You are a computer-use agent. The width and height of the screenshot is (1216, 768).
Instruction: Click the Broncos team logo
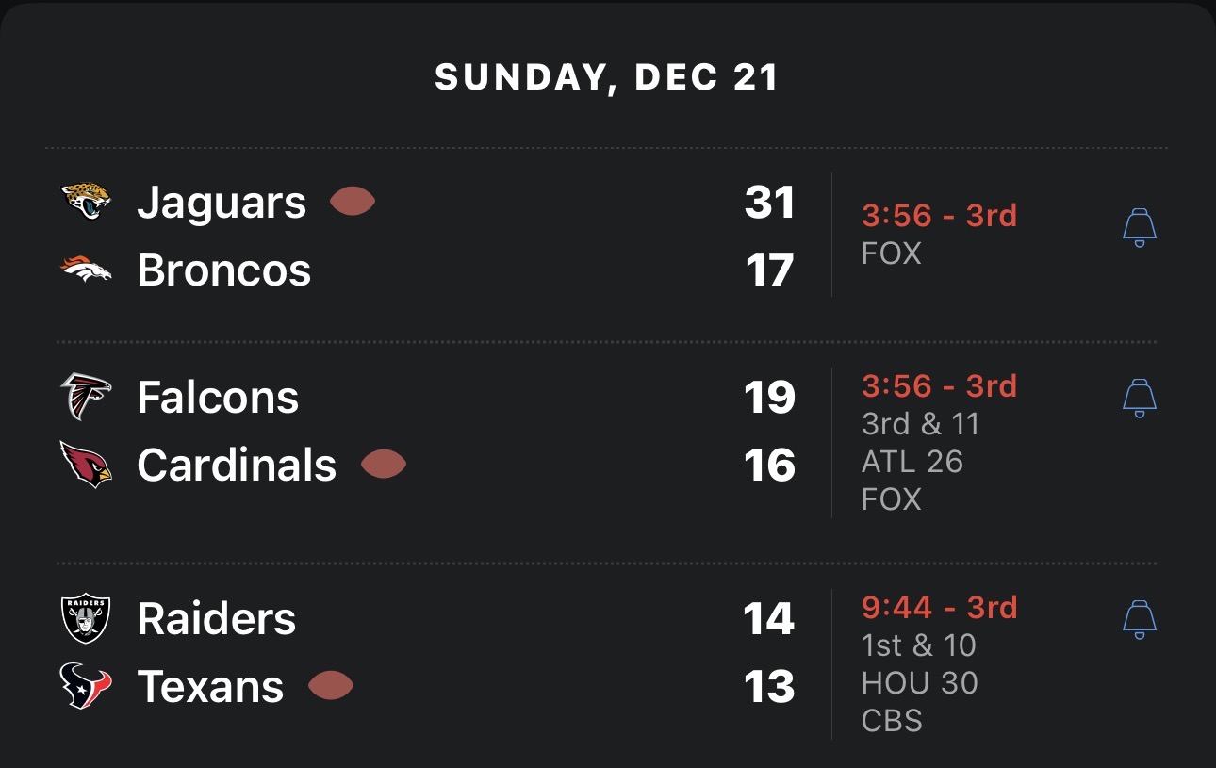(86, 270)
